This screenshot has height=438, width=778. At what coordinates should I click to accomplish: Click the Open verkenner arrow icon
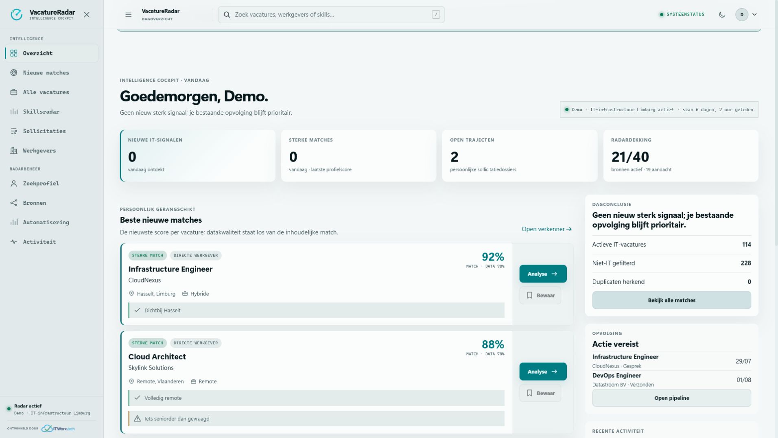[569, 229]
